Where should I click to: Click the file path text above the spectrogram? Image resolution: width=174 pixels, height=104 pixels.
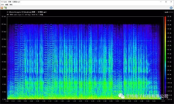[x=27, y=12]
